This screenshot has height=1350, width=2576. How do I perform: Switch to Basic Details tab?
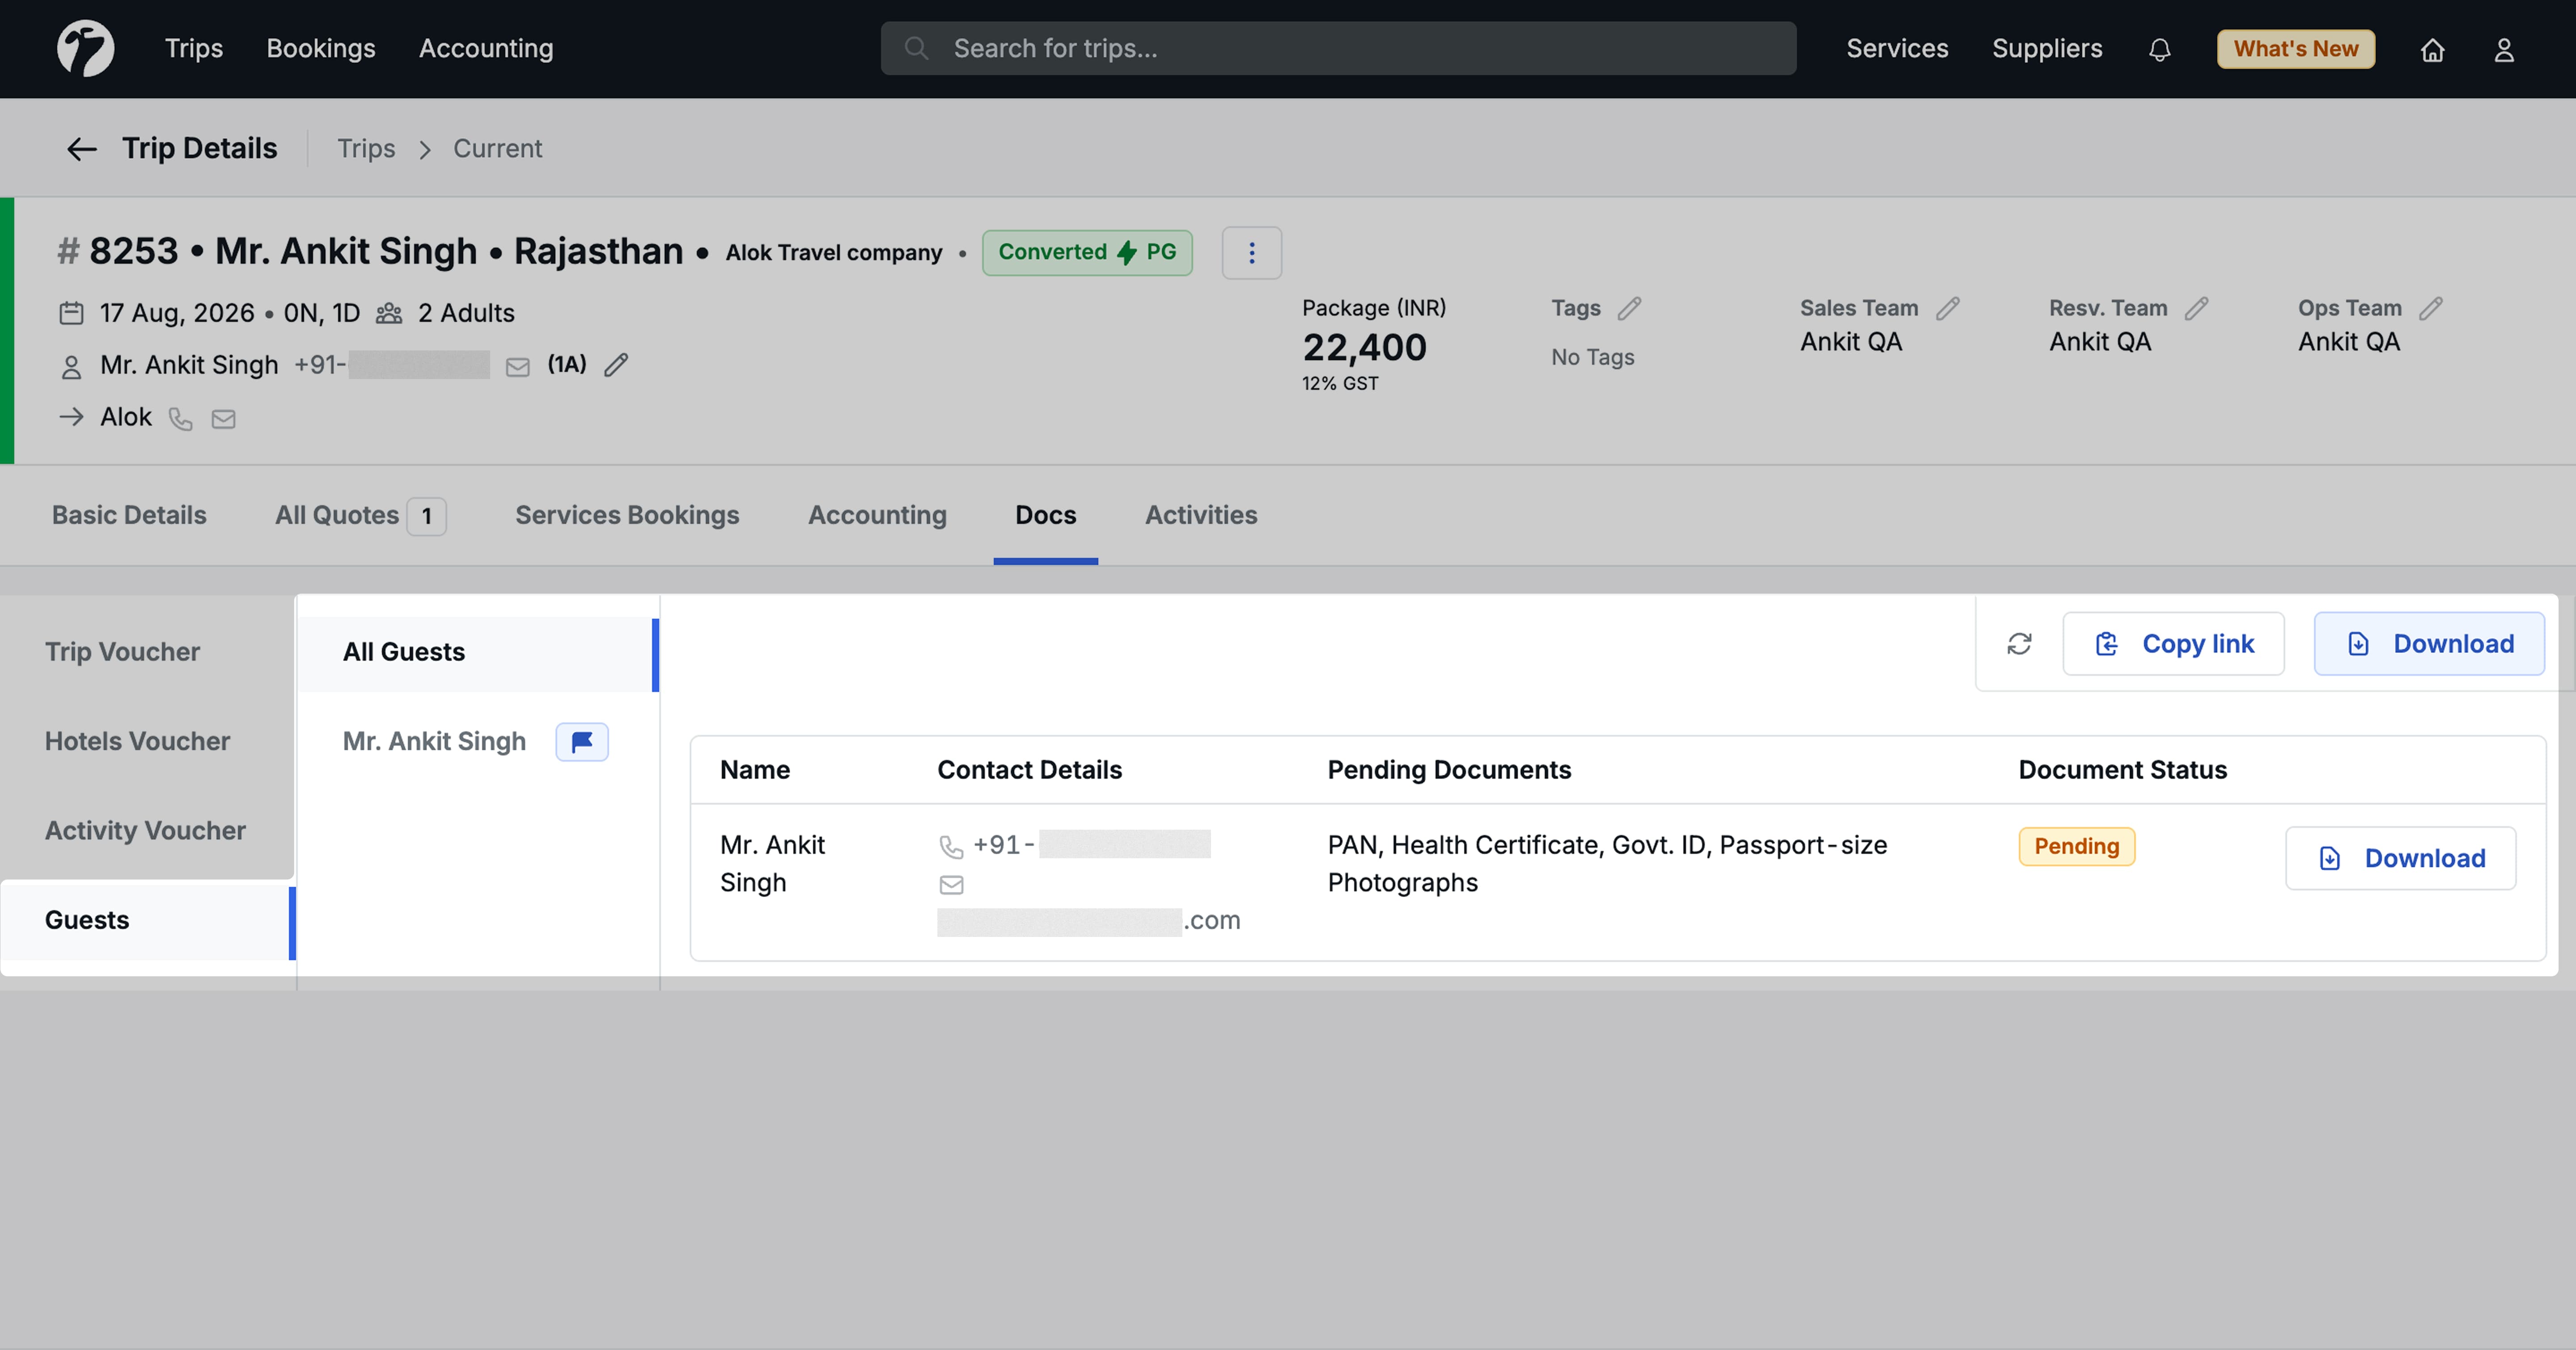point(129,515)
